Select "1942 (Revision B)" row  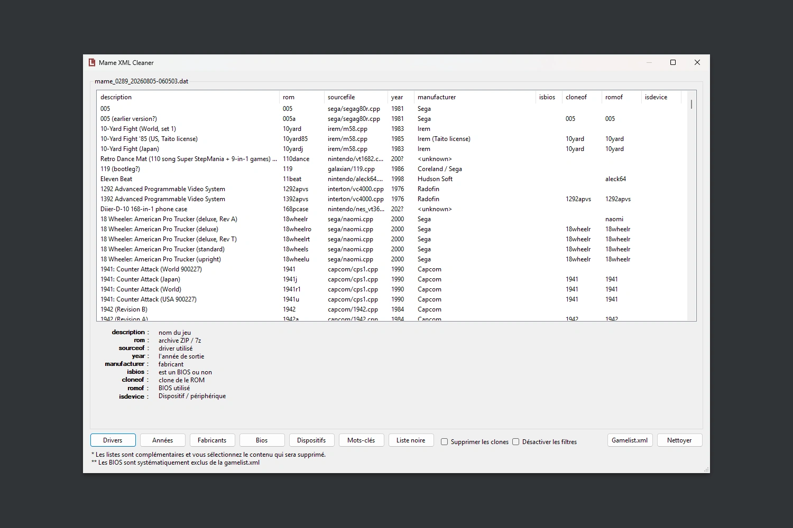(392, 309)
